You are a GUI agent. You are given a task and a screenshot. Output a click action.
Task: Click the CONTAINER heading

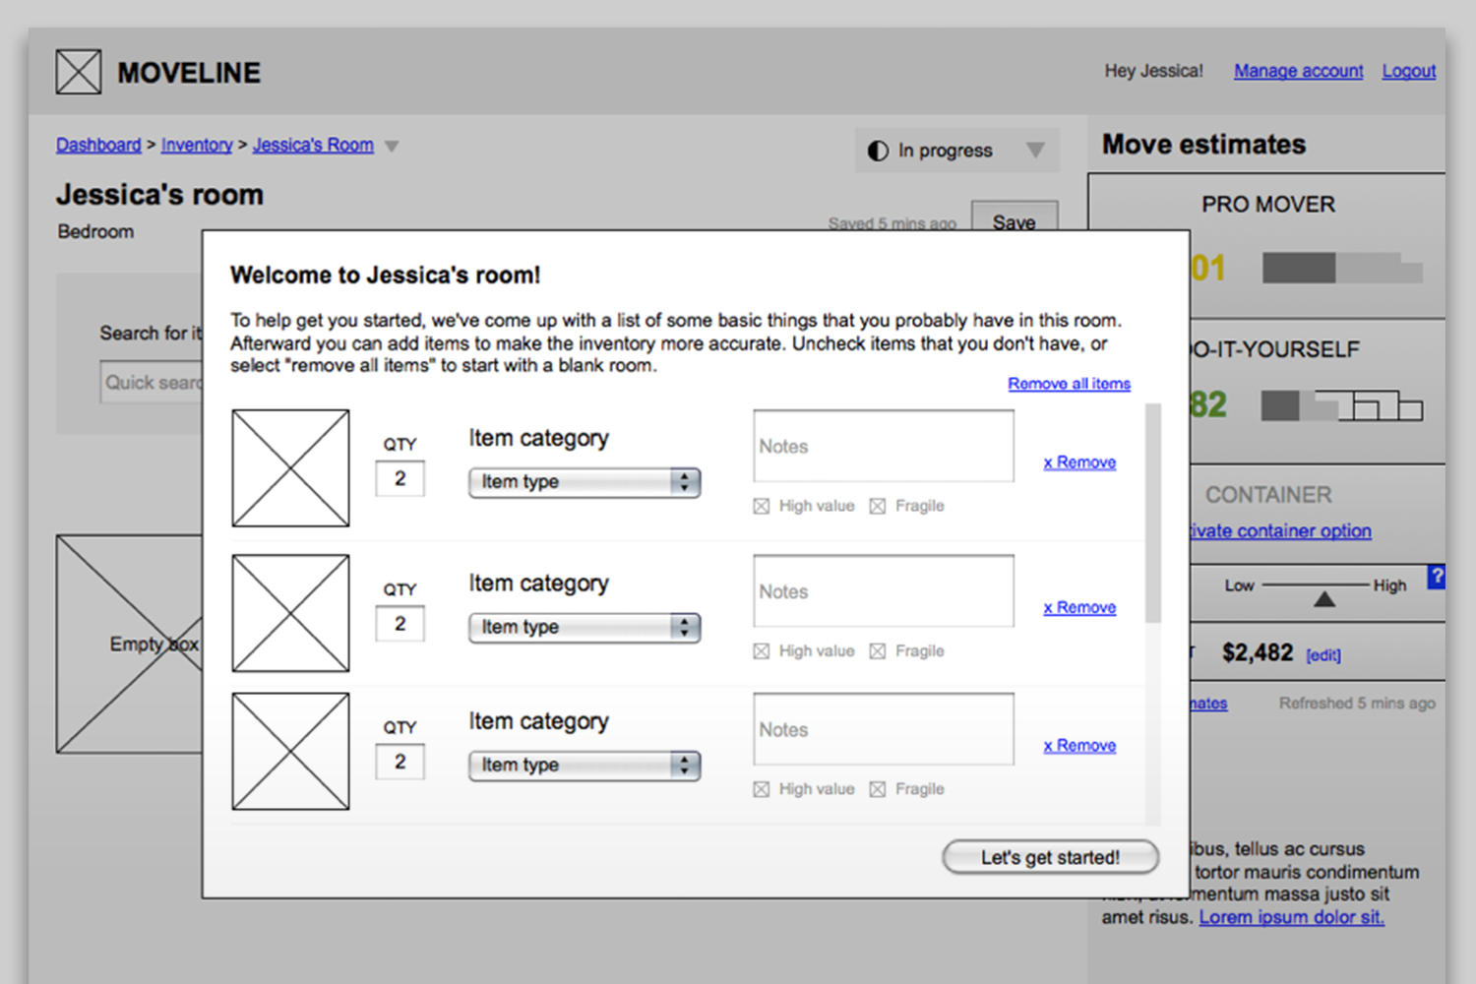tap(1268, 495)
